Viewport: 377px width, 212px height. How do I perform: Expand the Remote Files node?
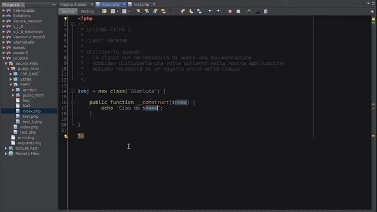point(6,153)
